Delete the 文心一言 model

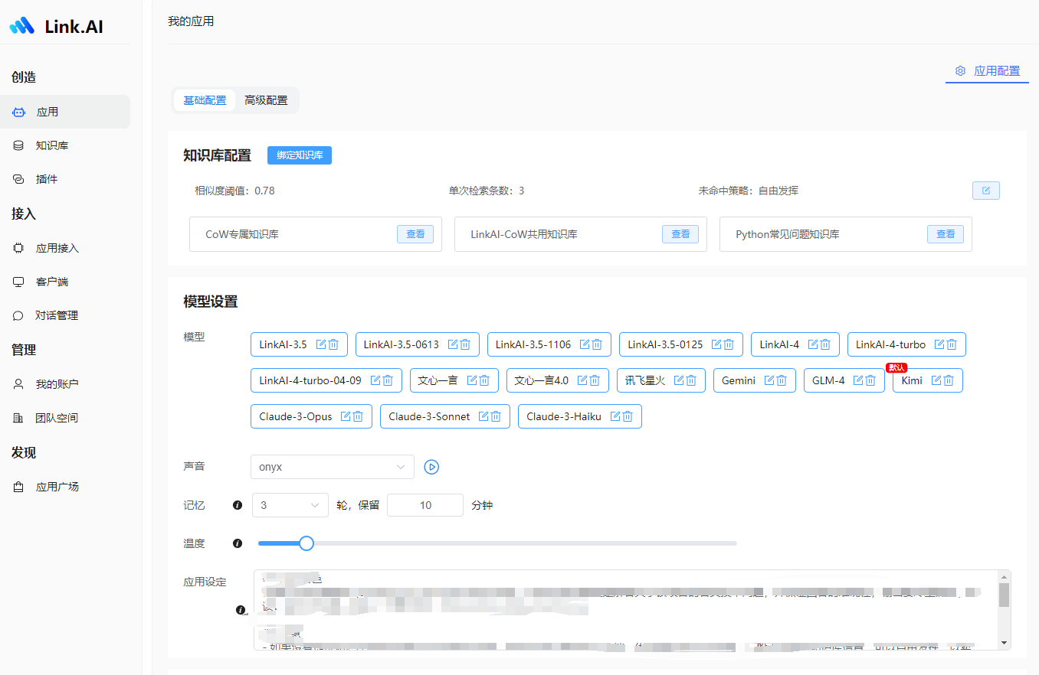point(485,380)
